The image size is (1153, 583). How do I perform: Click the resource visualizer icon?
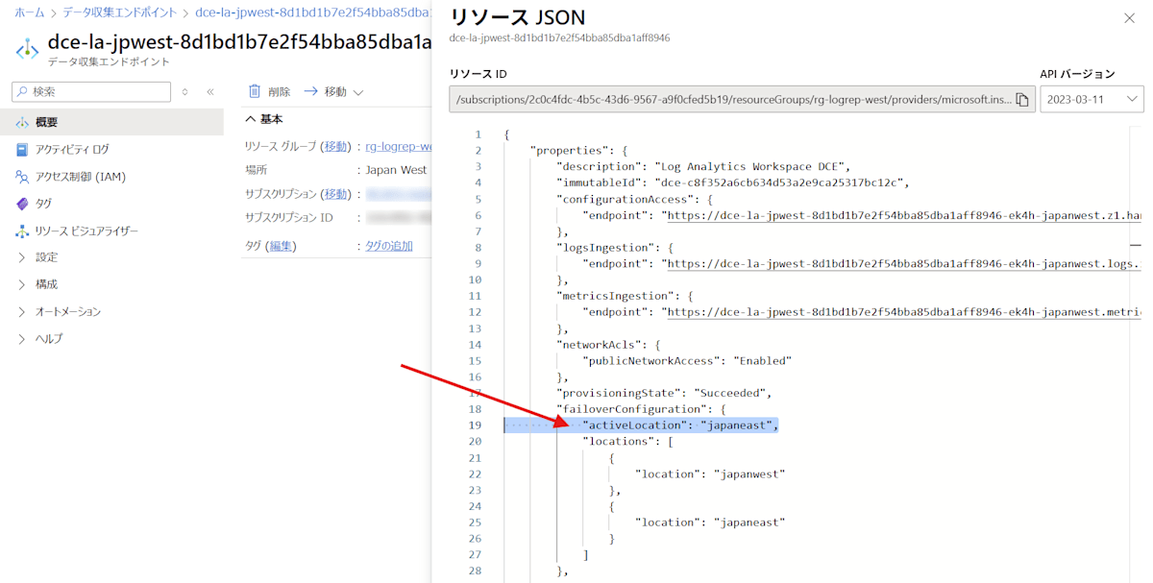[22, 231]
